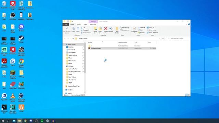The image size is (219, 123).
Task: Switch to the View ribbon tab
Action: coord(85,24)
